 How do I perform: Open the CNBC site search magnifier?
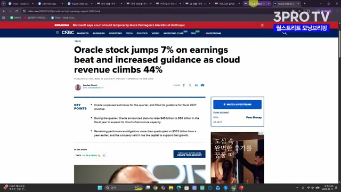tap(285, 33)
